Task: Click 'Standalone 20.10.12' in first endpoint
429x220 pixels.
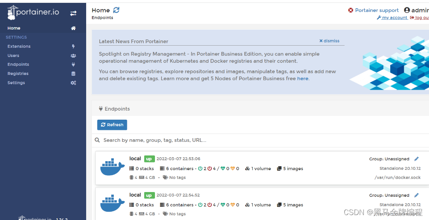Action: pyautogui.click(x=400, y=168)
